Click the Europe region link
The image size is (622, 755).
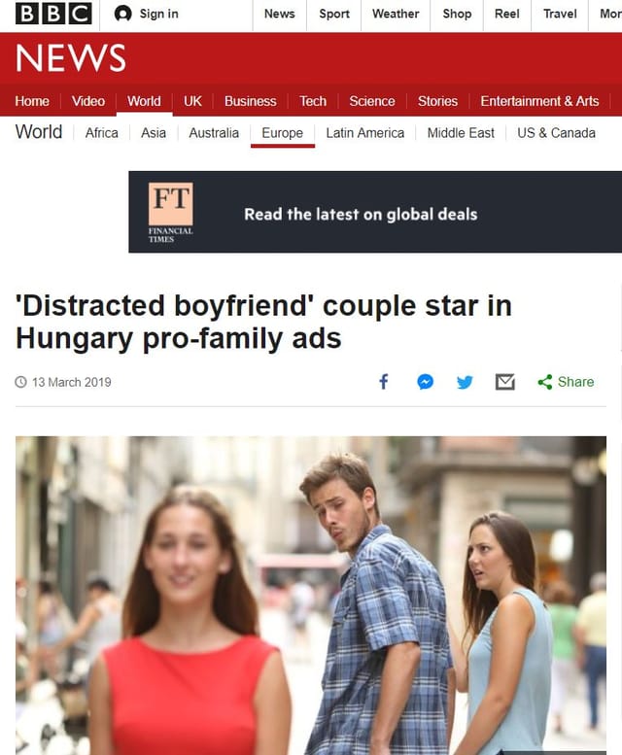(x=283, y=133)
